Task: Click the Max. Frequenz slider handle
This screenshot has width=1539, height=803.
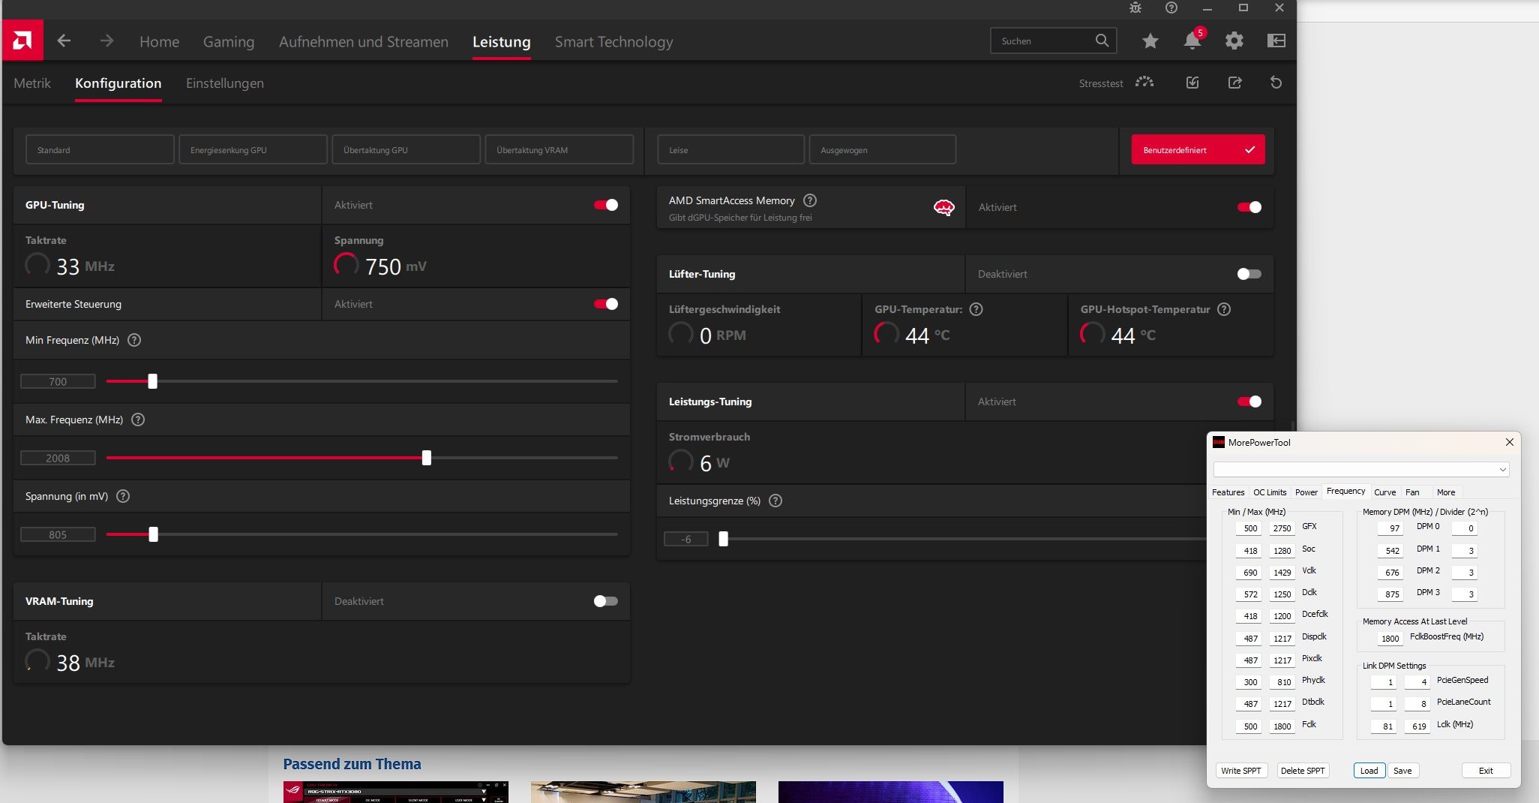Action: 427,458
